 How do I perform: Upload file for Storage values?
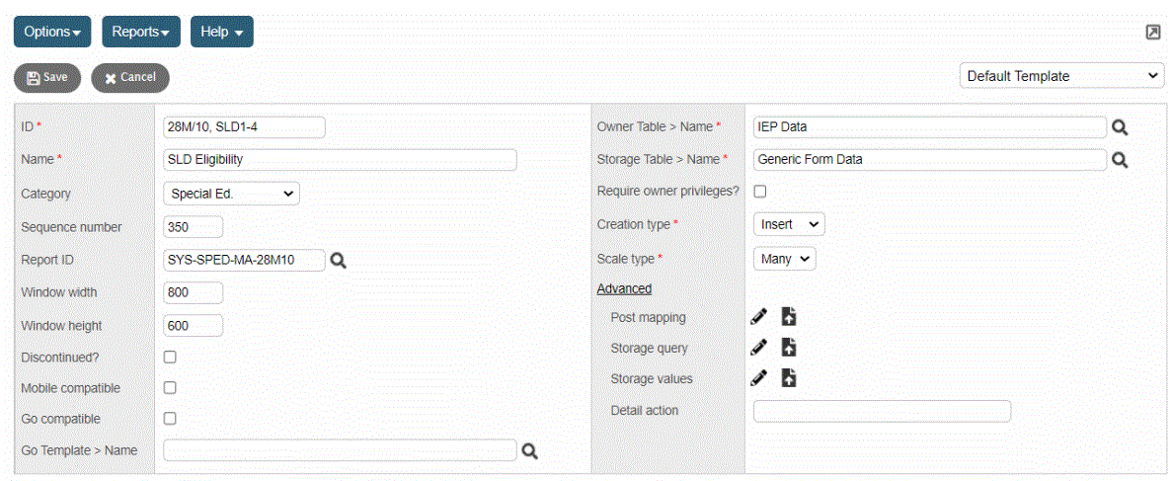pyautogui.click(x=789, y=378)
